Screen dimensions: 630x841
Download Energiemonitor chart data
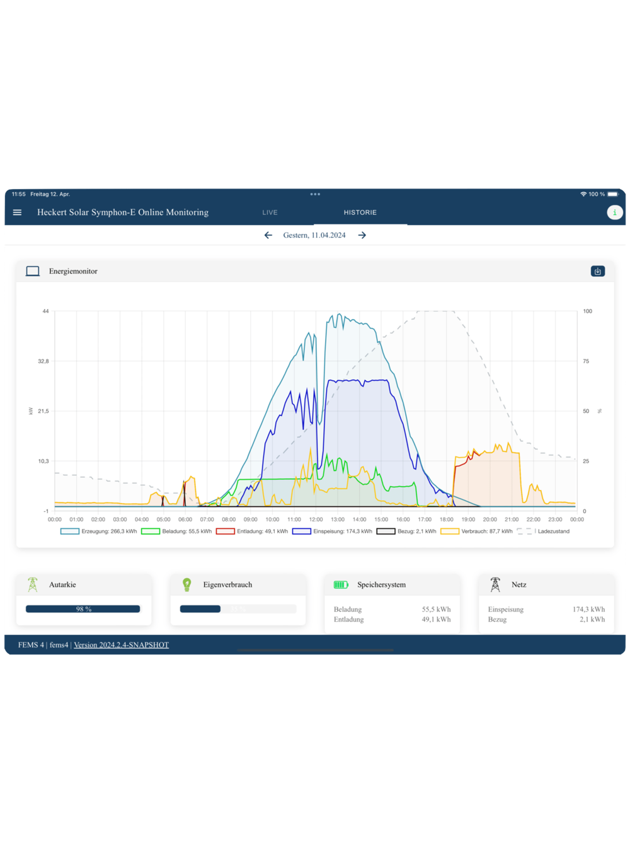coord(598,271)
